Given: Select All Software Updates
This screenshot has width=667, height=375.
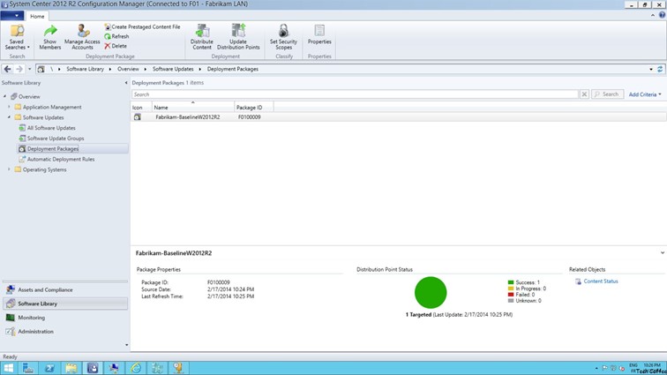Looking at the screenshot, I should 51,128.
